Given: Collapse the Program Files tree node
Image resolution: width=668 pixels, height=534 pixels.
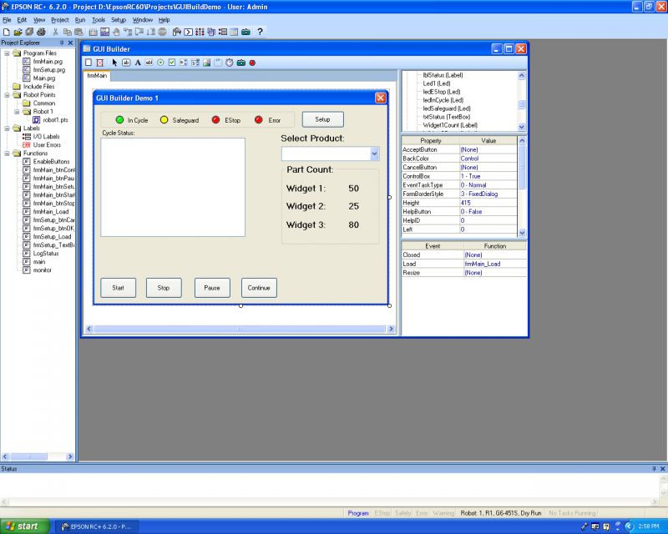Looking at the screenshot, I should pyautogui.click(x=7, y=53).
